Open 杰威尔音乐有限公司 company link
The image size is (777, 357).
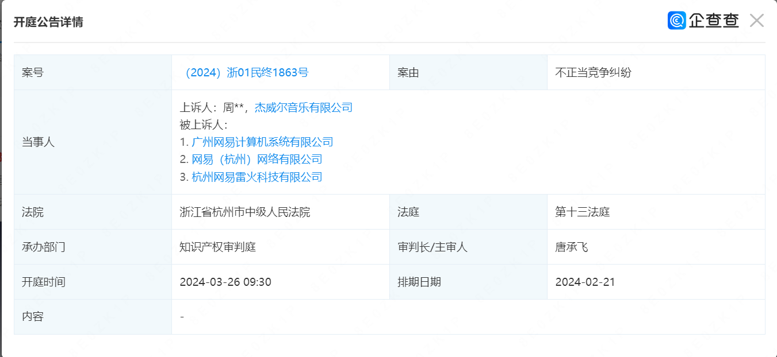(x=303, y=107)
